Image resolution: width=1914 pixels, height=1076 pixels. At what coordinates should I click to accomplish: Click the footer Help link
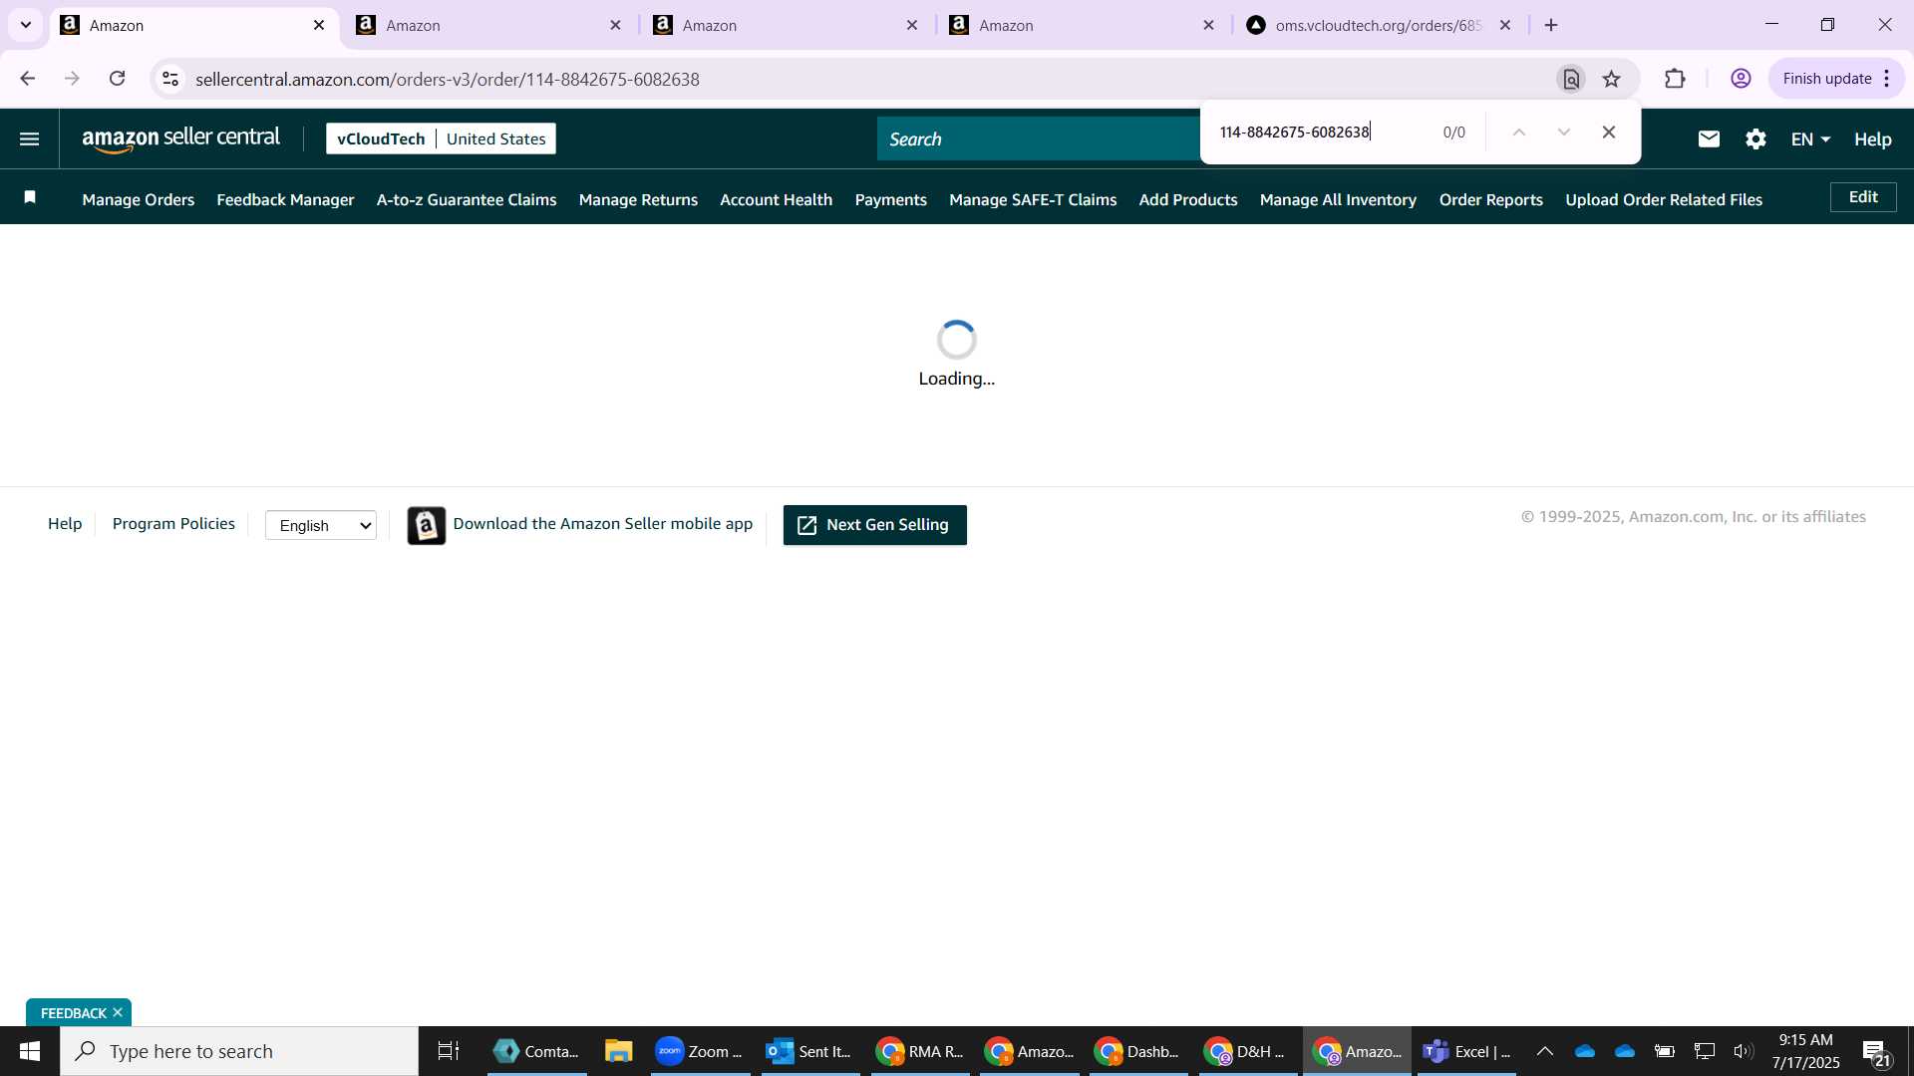pyautogui.click(x=65, y=524)
